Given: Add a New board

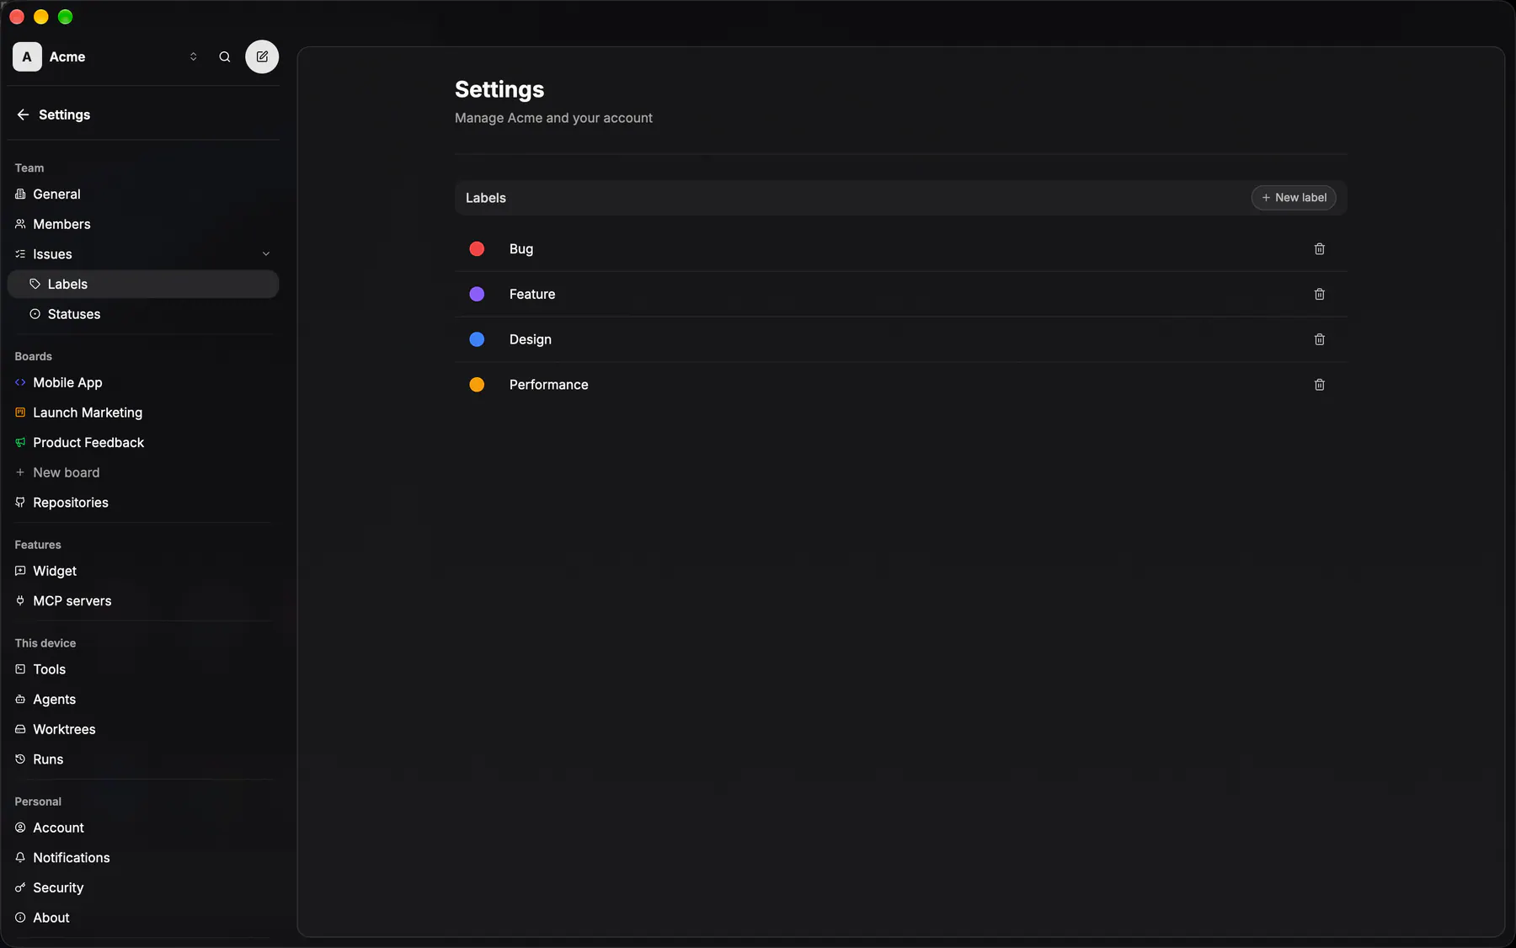Looking at the screenshot, I should [143, 473].
